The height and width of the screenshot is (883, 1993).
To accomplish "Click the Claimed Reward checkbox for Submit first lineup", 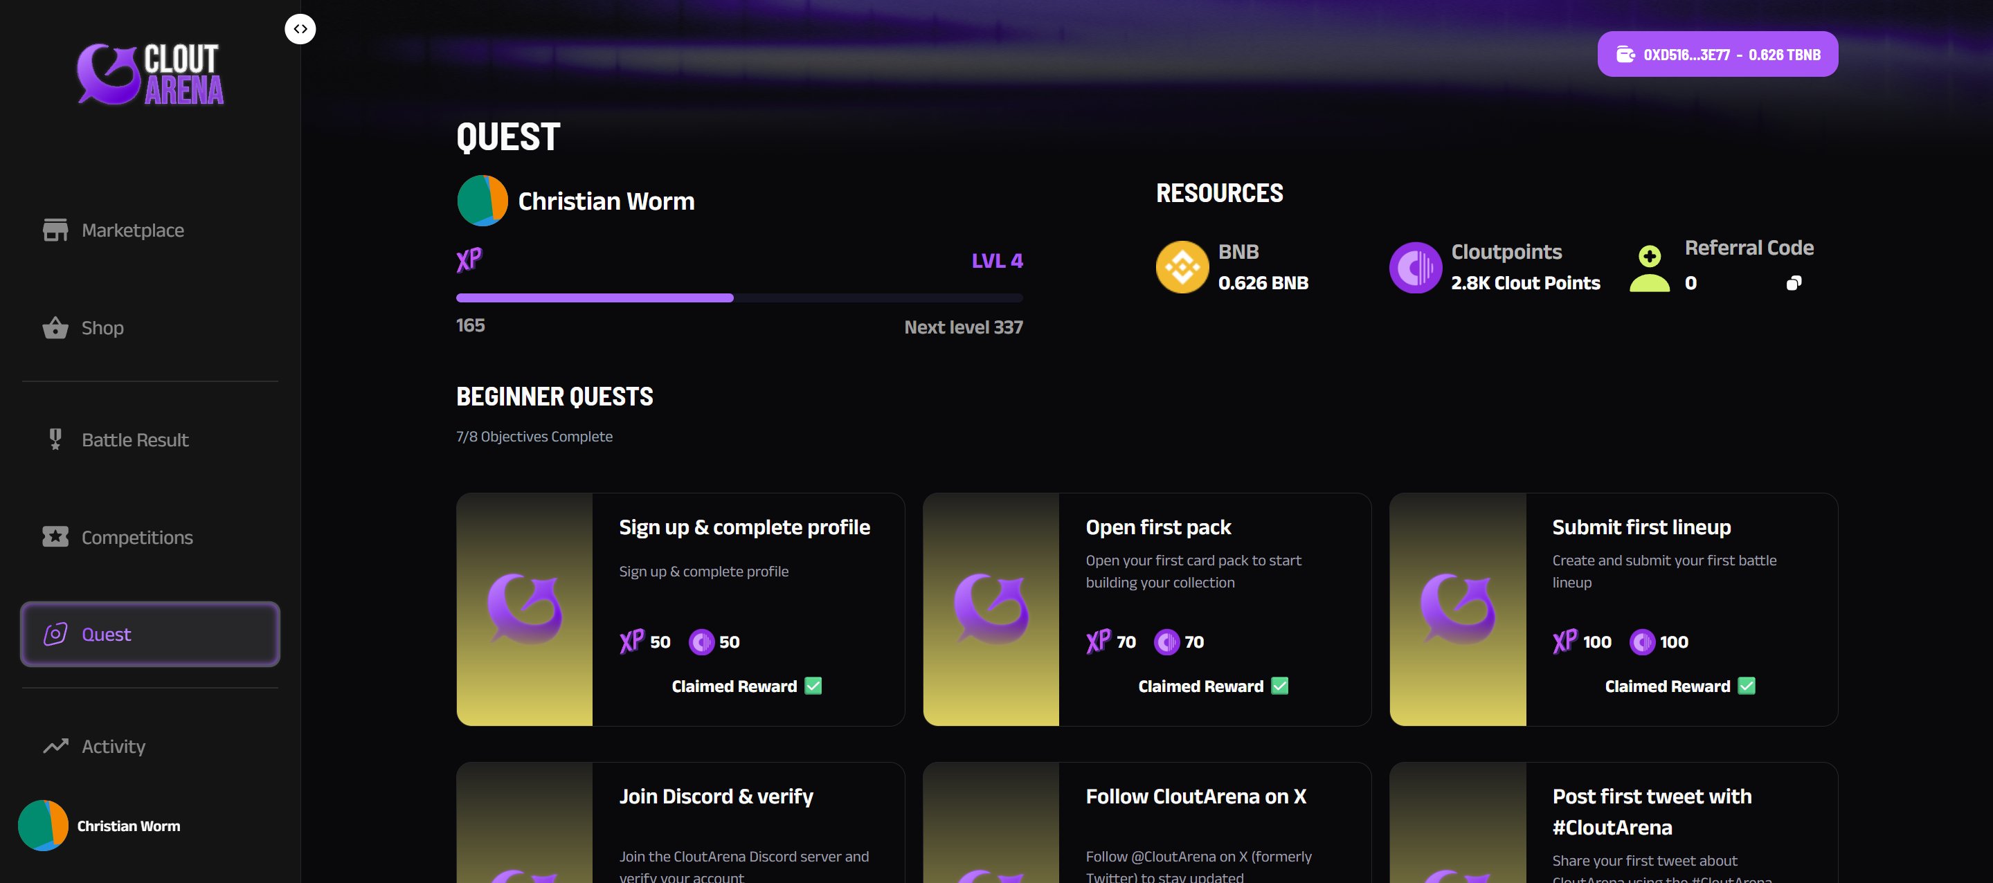I will pos(1747,685).
